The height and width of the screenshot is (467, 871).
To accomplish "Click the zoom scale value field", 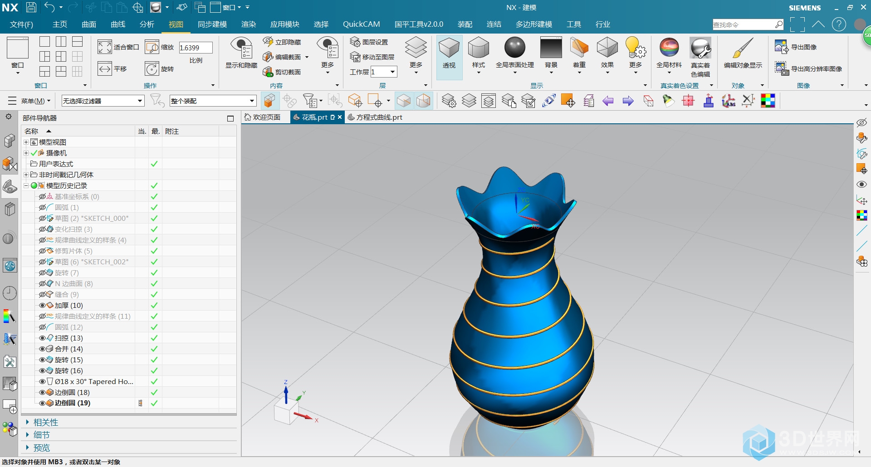I will click(196, 48).
